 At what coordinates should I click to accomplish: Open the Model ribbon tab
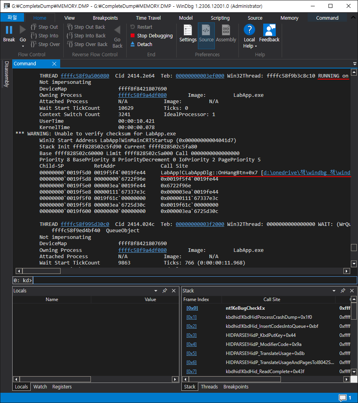[186, 18]
